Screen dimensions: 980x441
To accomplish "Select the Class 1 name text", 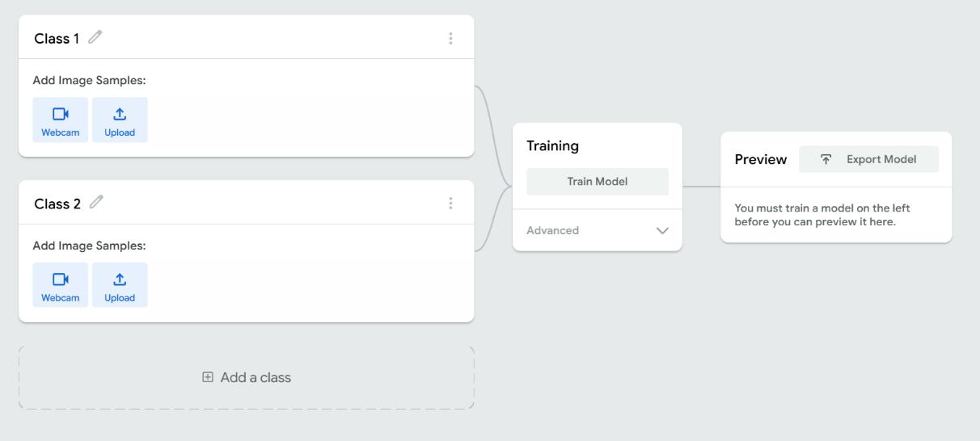I will tap(57, 38).
